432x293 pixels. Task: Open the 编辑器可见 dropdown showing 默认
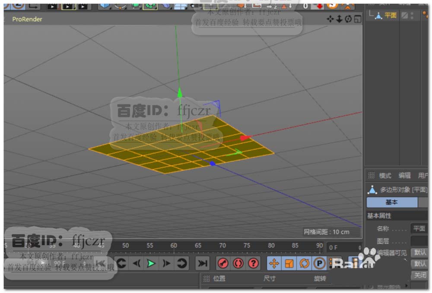[x=420, y=252]
